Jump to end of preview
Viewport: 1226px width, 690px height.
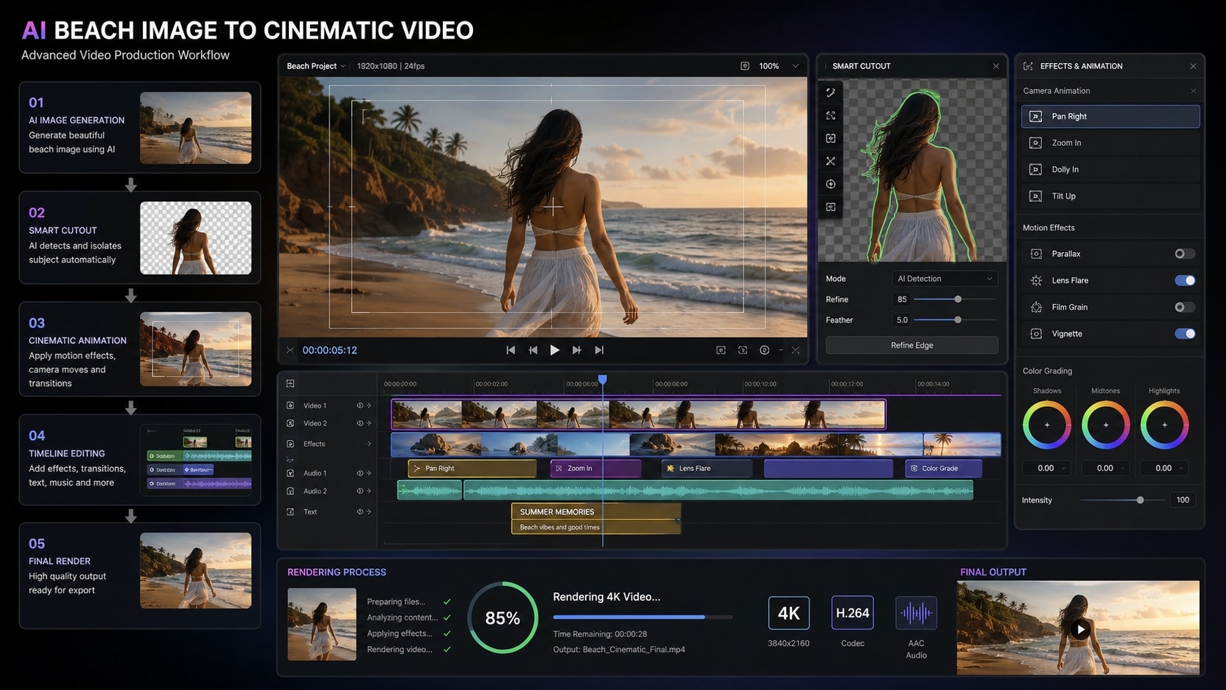click(x=599, y=350)
